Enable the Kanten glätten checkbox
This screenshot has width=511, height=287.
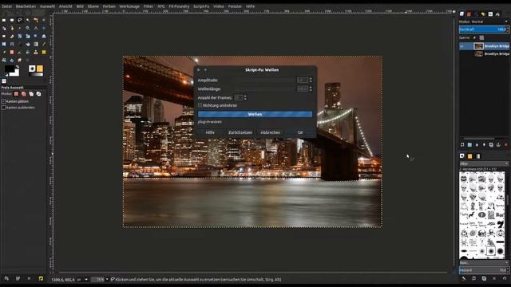pyautogui.click(x=3, y=101)
